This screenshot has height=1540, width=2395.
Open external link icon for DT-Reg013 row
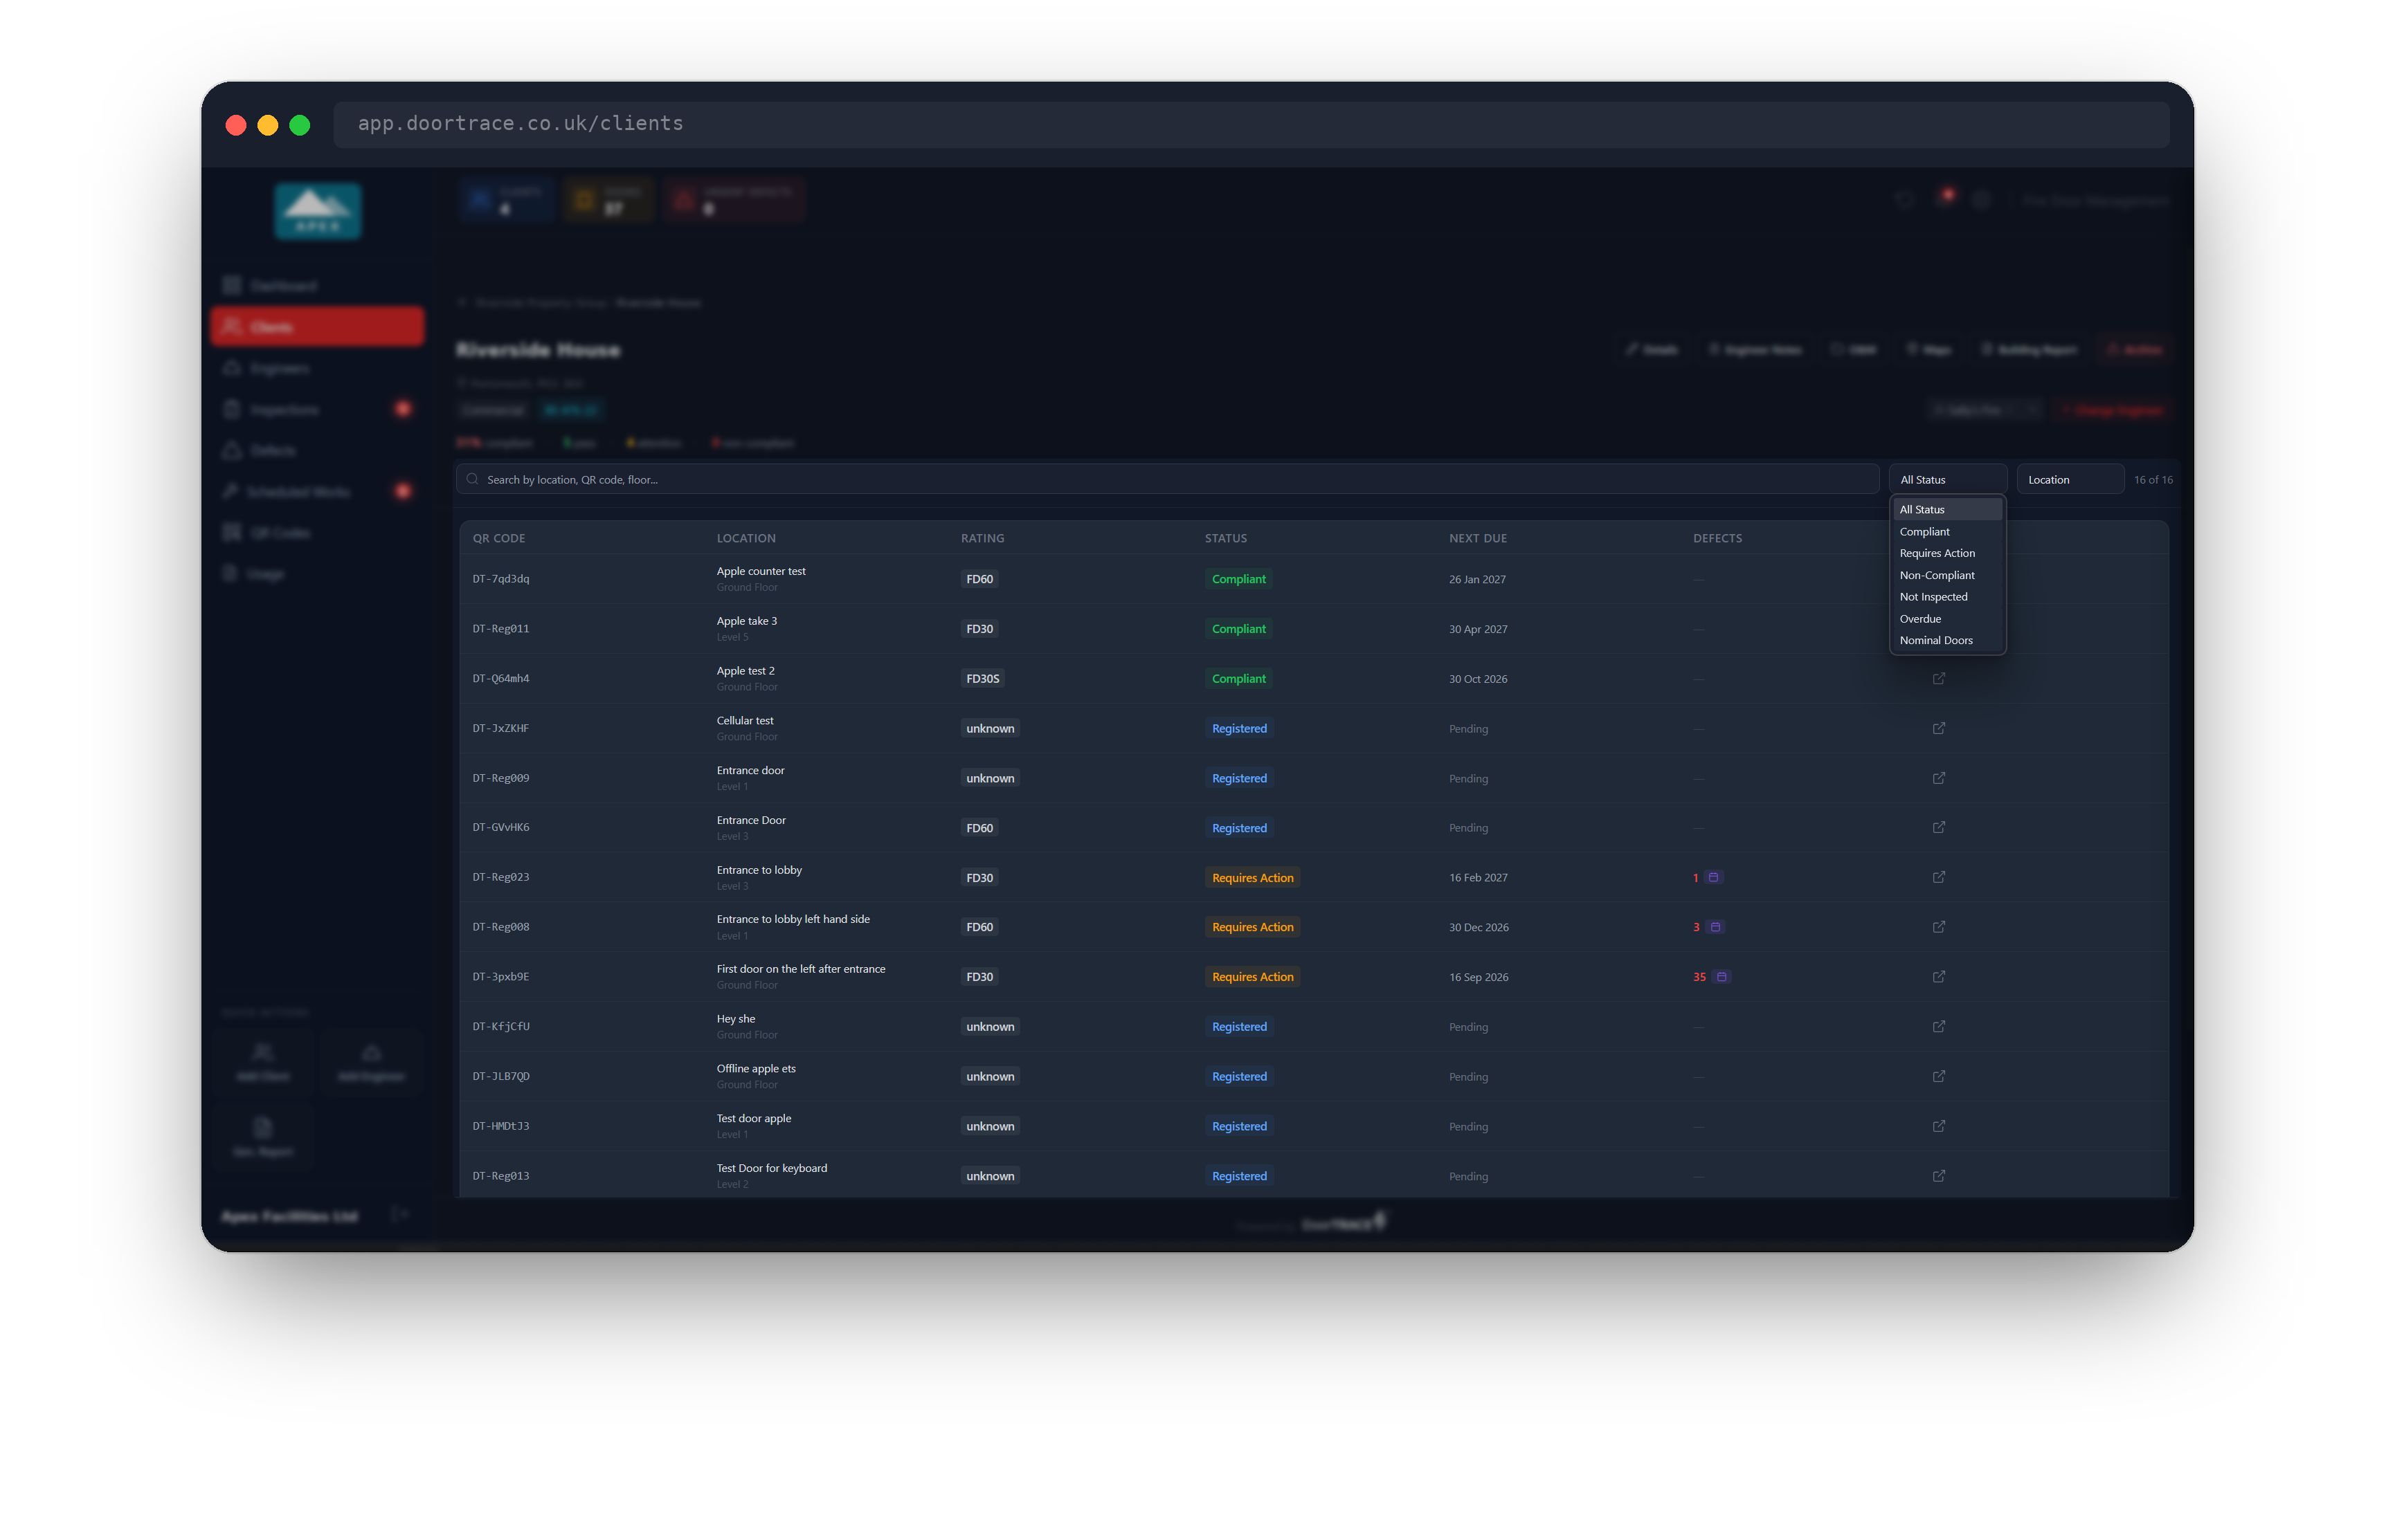click(1938, 1176)
